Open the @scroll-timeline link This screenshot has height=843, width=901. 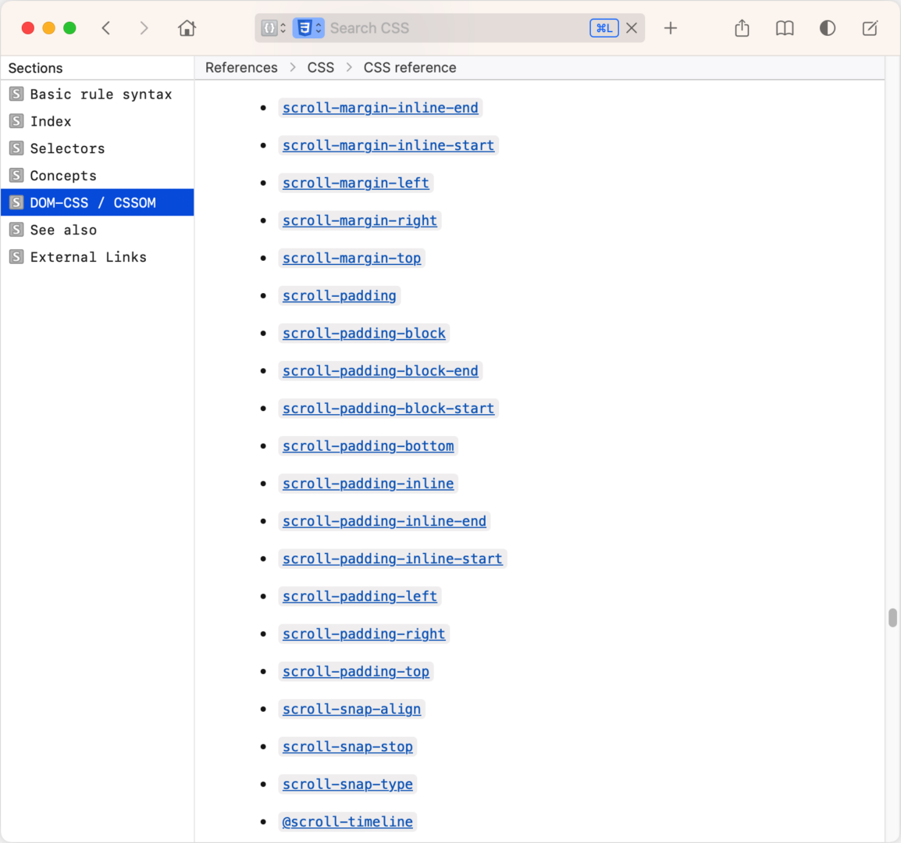click(x=347, y=822)
